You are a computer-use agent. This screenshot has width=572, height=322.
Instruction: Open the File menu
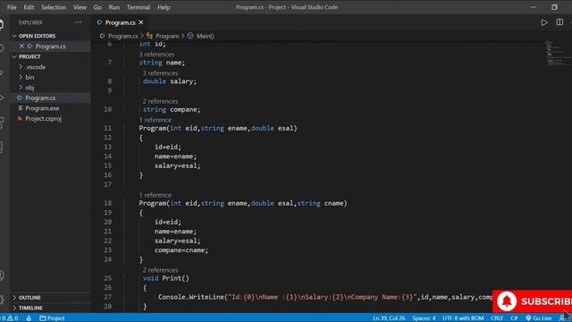tap(12, 7)
